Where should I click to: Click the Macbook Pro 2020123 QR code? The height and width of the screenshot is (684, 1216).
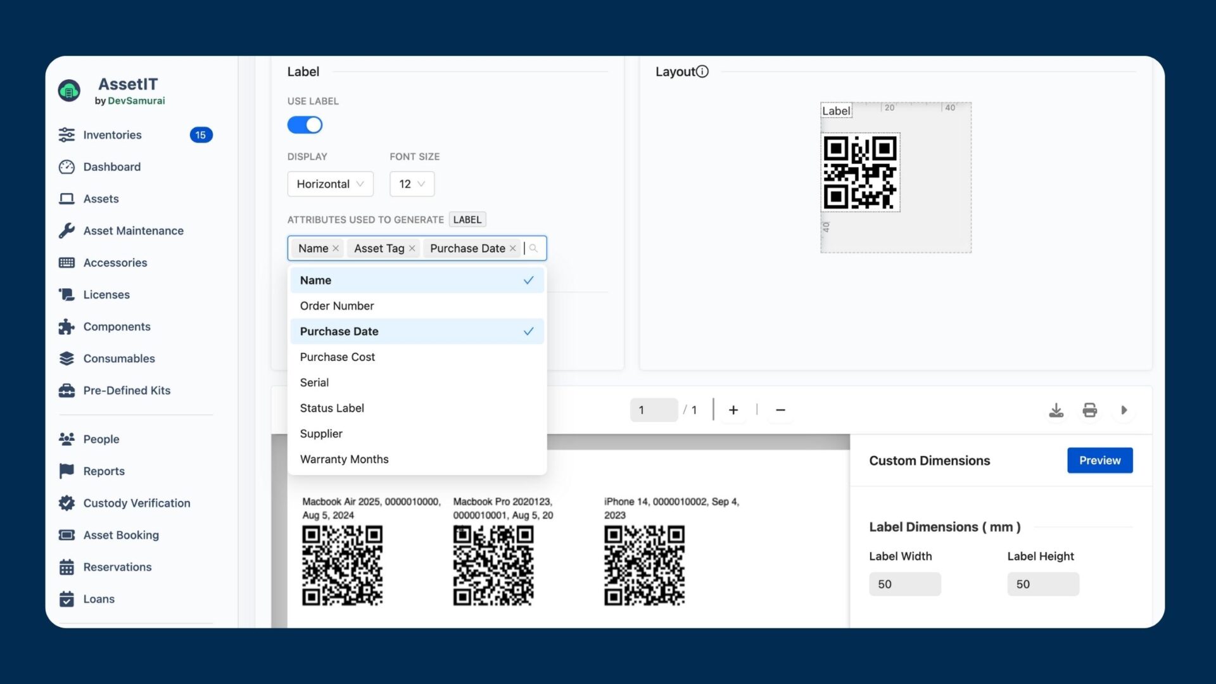[x=493, y=566]
